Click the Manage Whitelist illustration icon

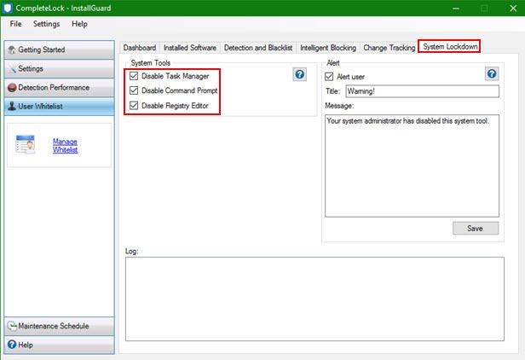point(26,144)
